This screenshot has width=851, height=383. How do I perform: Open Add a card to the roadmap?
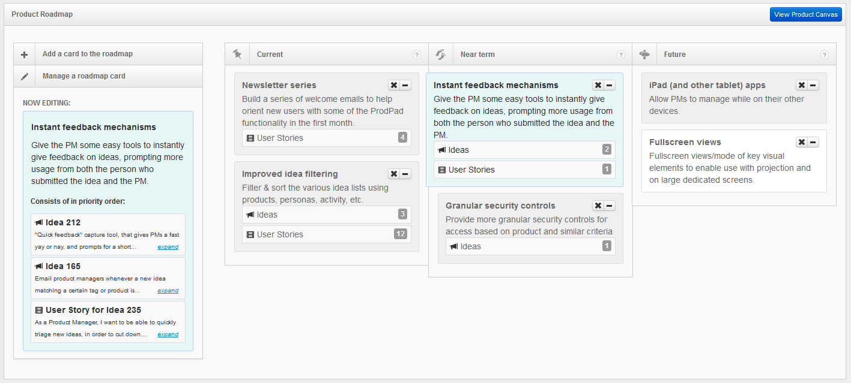108,54
